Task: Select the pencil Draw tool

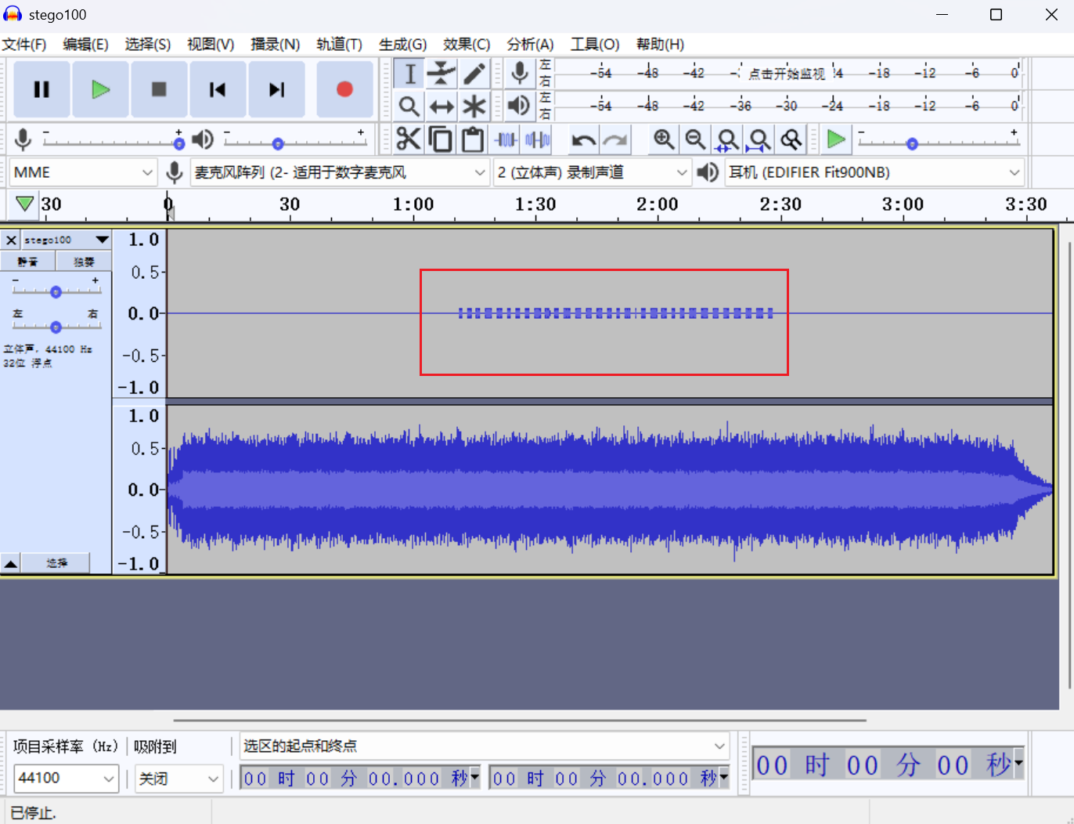Action: 474,74
